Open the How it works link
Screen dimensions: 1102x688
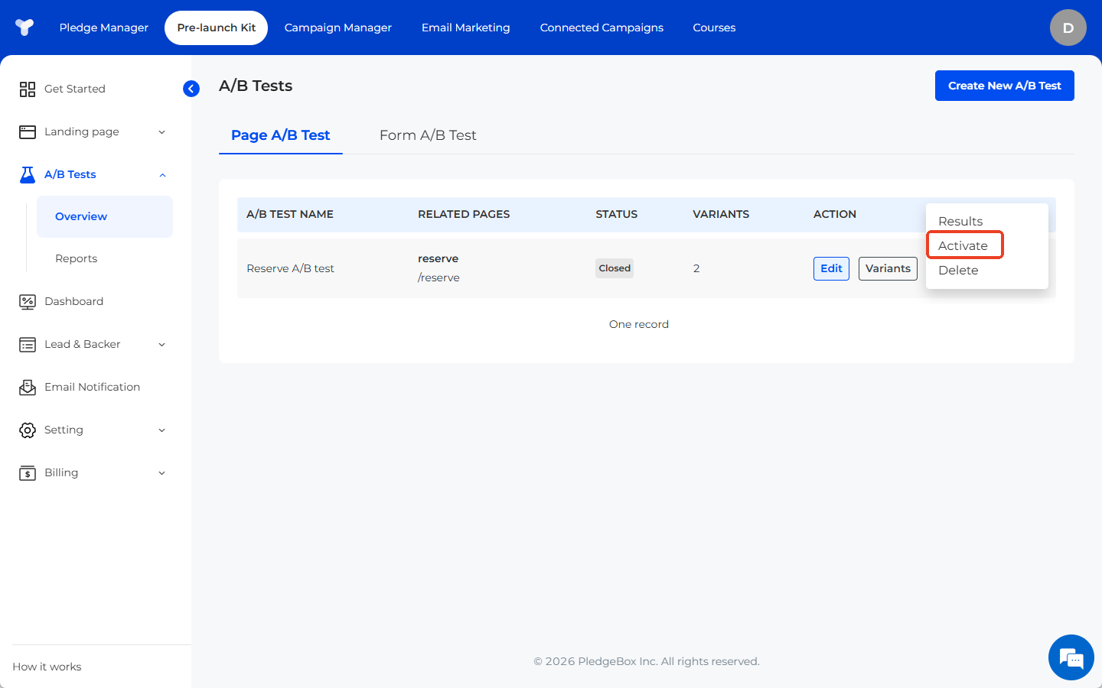[x=47, y=667]
